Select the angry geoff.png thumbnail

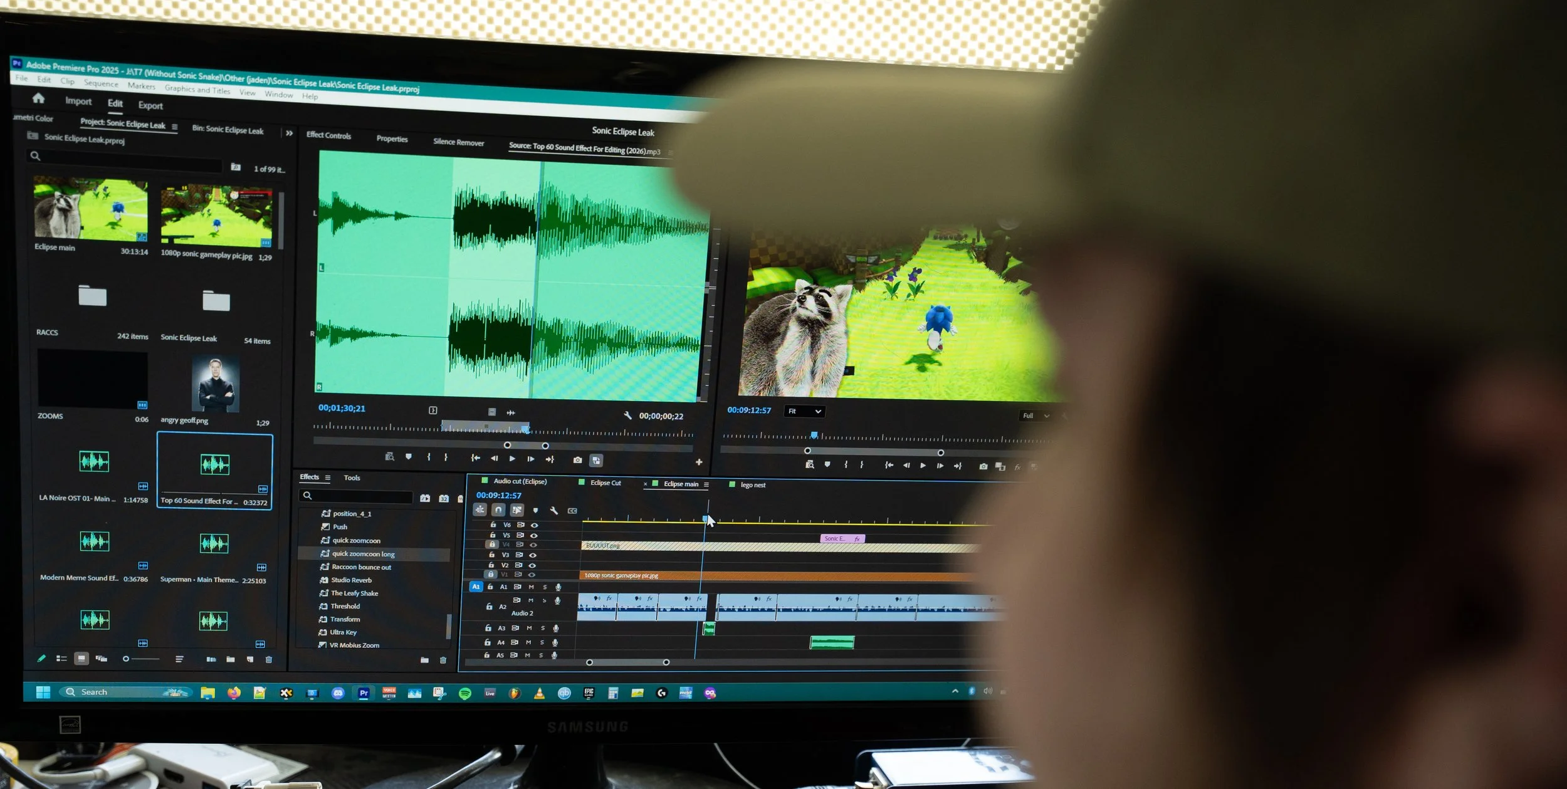pyautogui.click(x=215, y=384)
